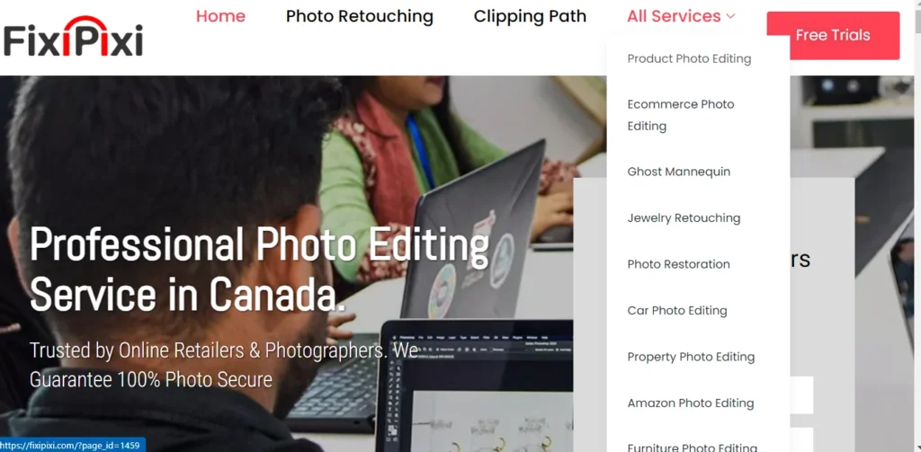The height and width of the screenshot is (452, 921).
Task: Click the Free Trials button
Action: pyautogui.click(x=833, y=35)
